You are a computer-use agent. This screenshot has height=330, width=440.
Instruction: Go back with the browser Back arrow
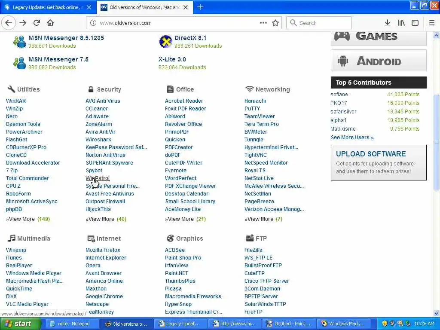click(x=9, y=23)
